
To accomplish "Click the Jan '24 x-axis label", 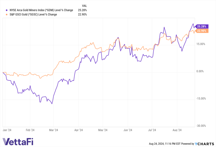I will pos(7,130).
